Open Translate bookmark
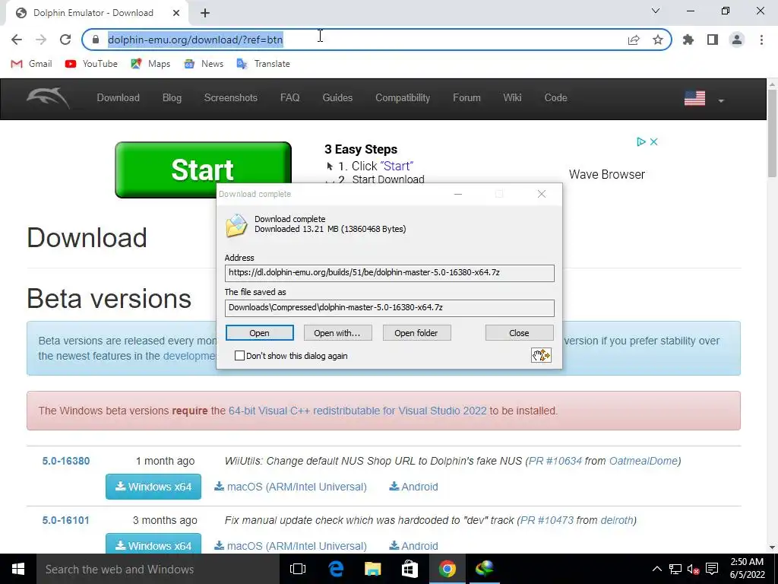Viewport: 778px width, 584px height. coord(263,64)
